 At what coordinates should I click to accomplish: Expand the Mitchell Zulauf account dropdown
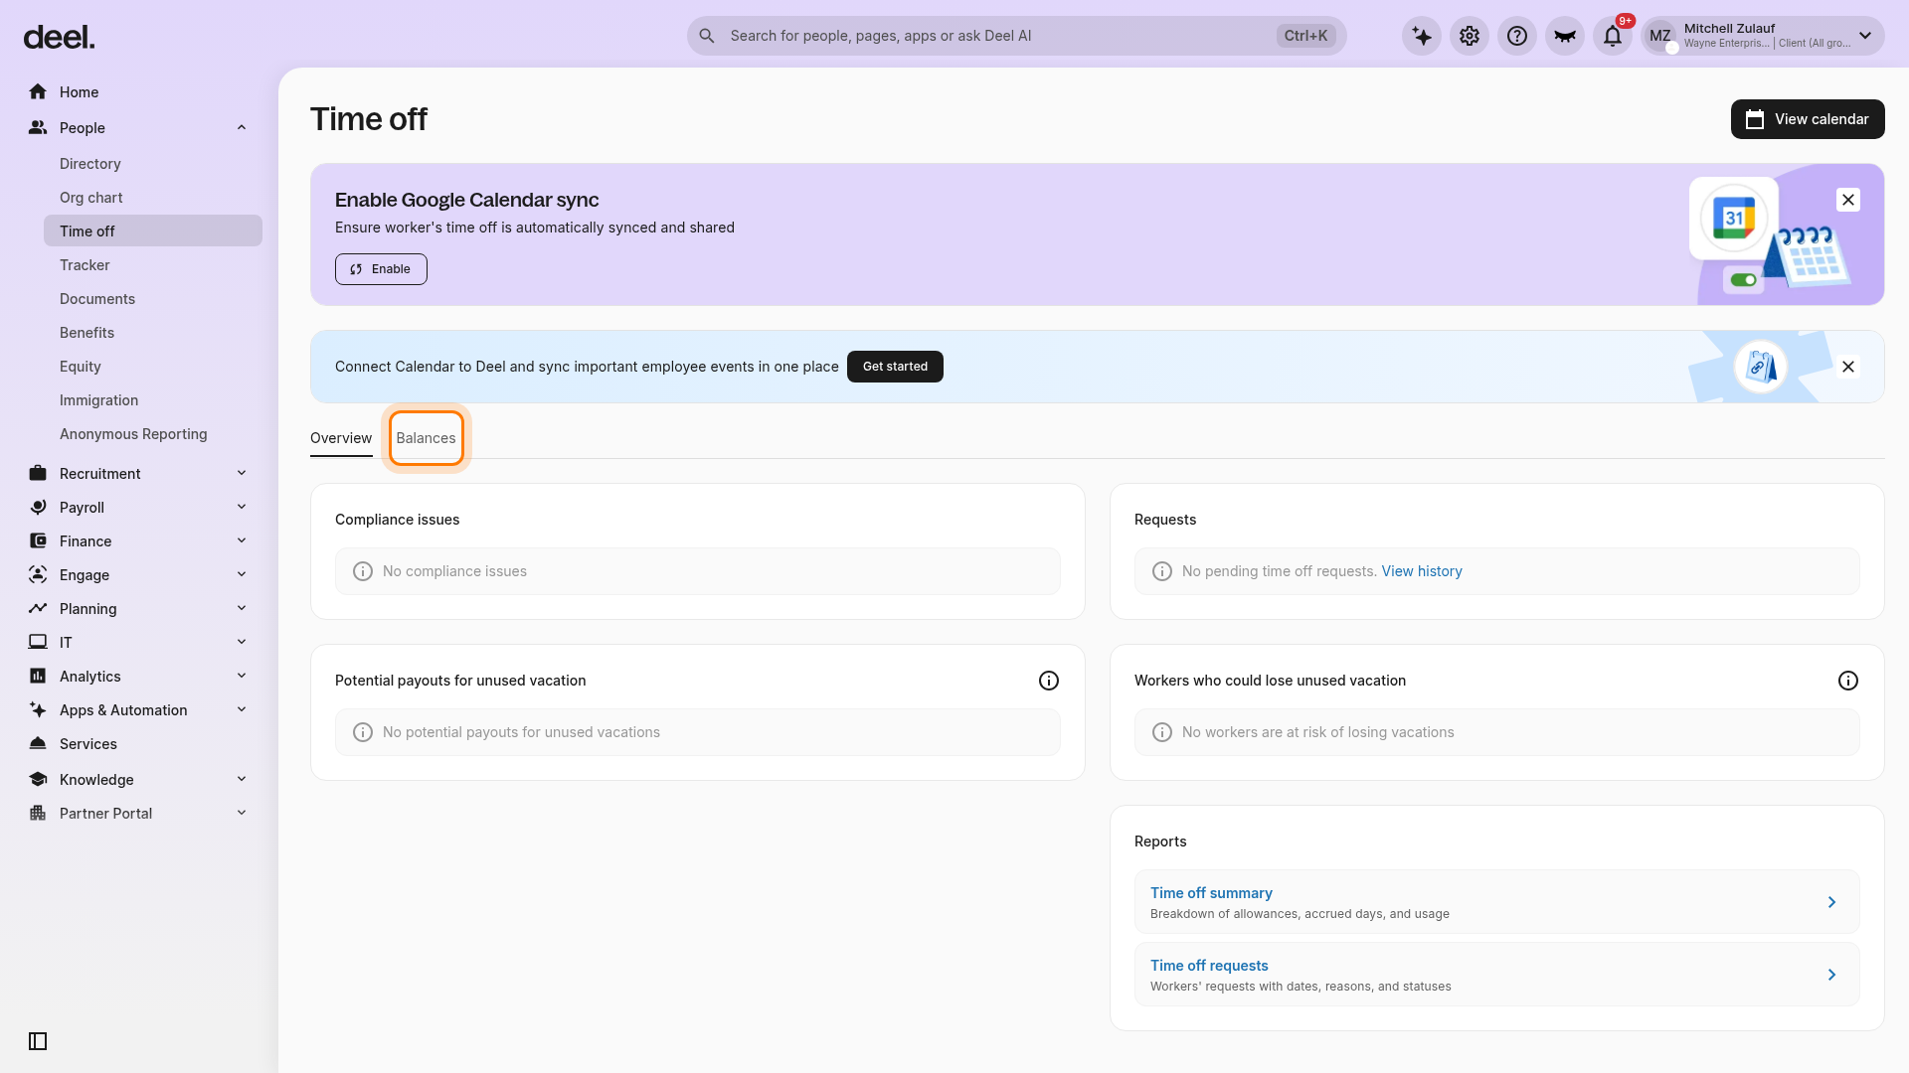(1865, 36)
